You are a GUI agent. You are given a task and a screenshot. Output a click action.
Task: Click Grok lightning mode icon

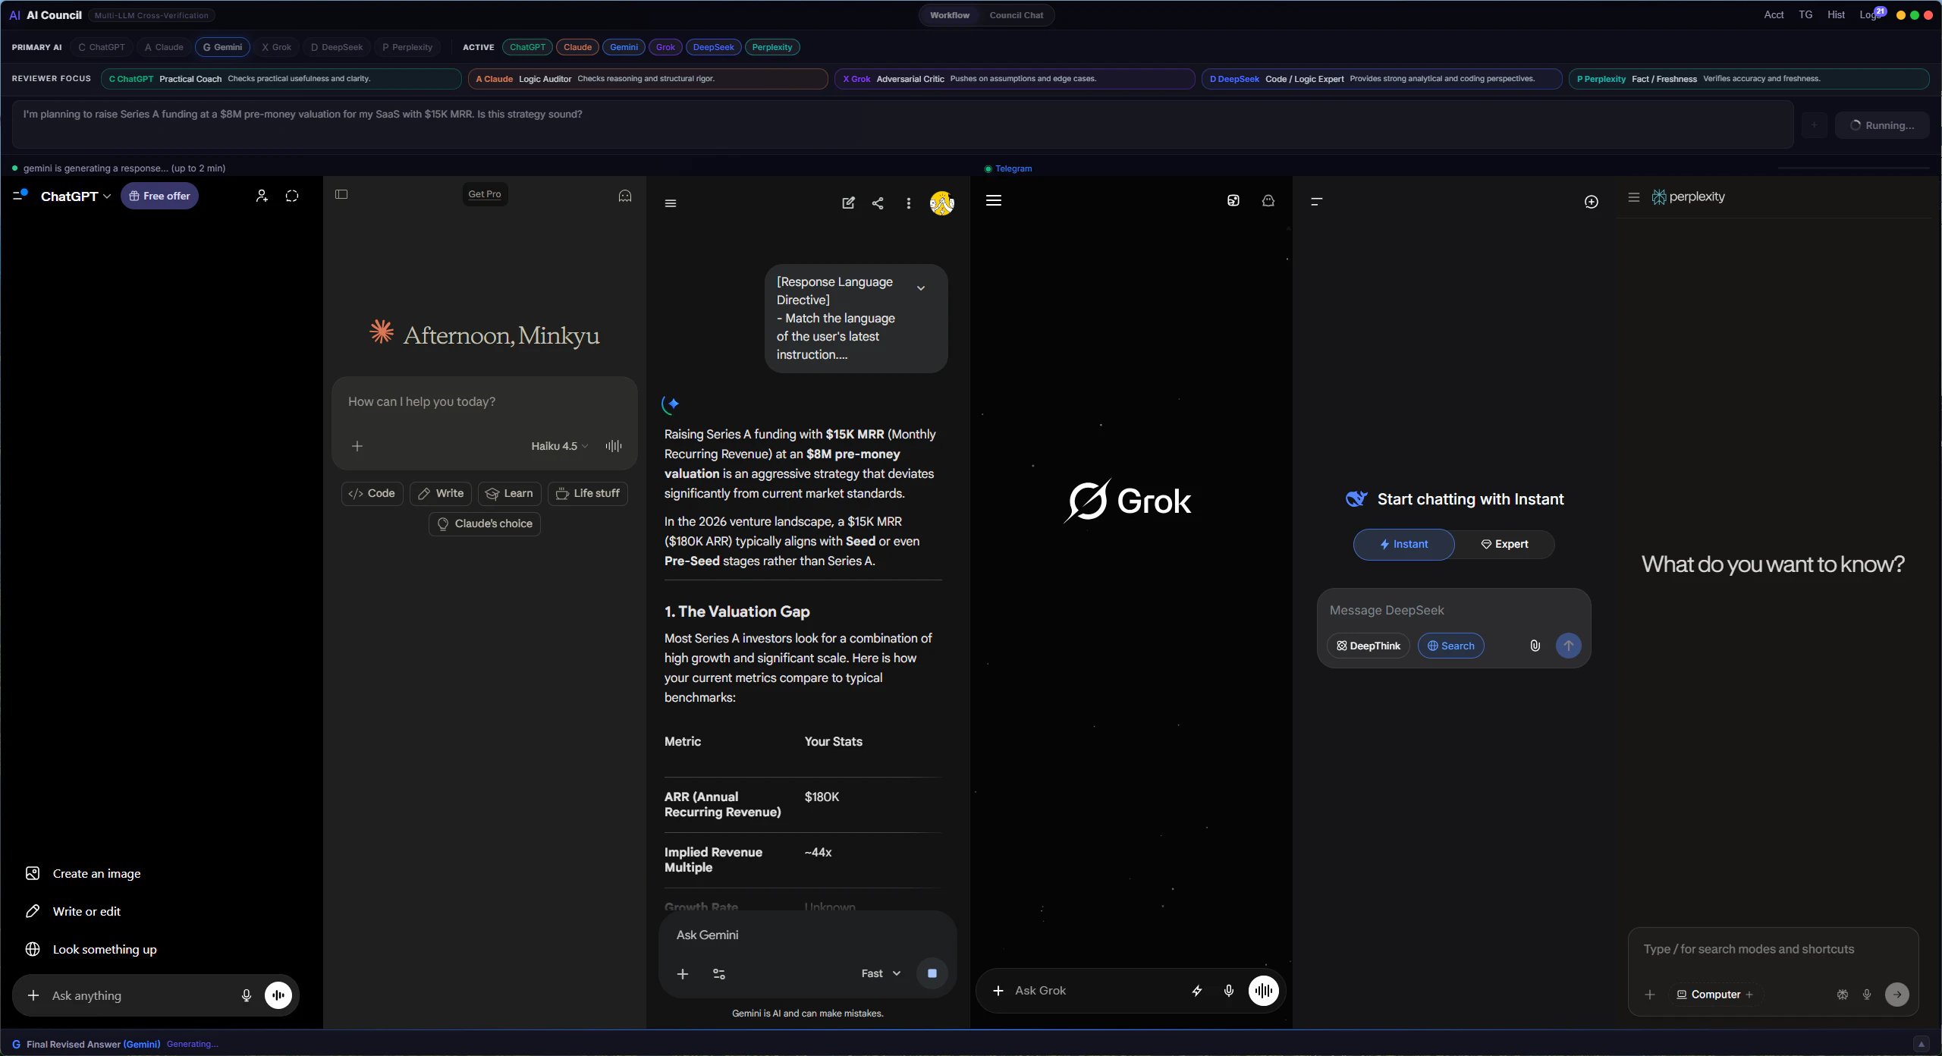pyautogui.click(x=1197, y=991)
